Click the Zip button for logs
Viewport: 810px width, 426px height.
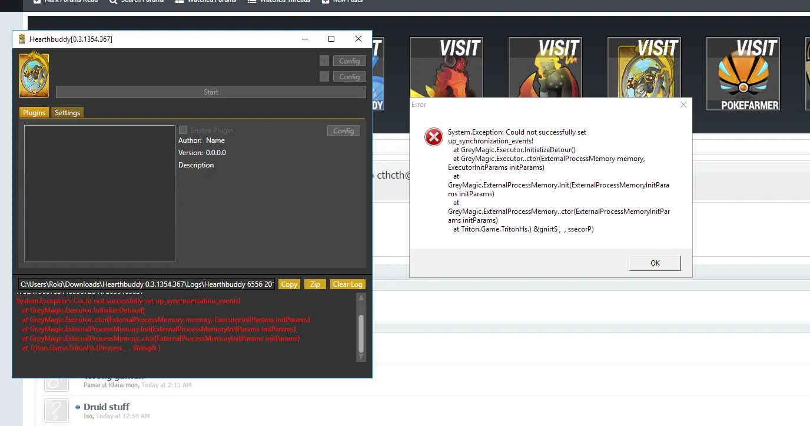coord(315,284)
